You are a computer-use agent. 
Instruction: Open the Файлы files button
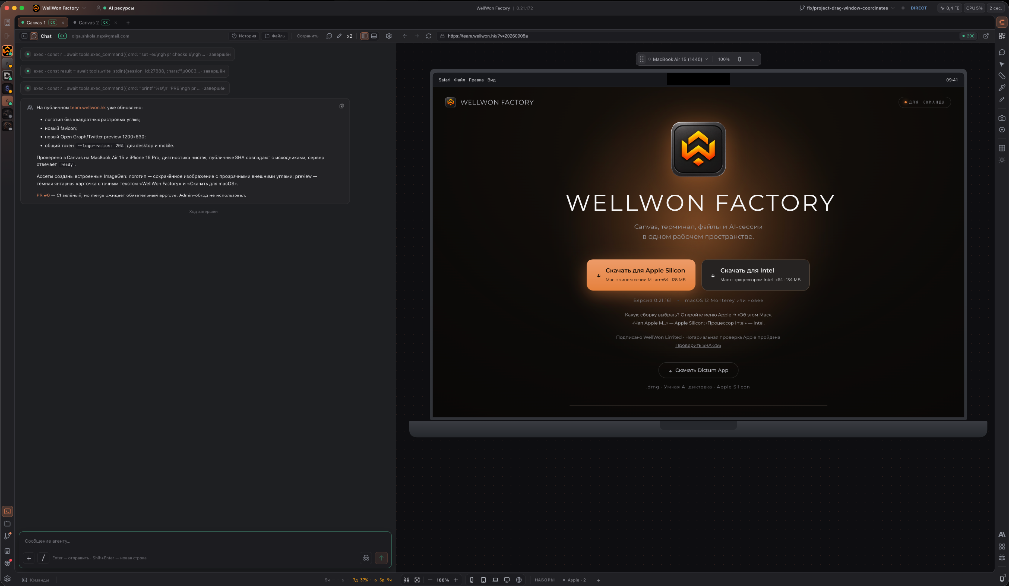click(275, 36)
